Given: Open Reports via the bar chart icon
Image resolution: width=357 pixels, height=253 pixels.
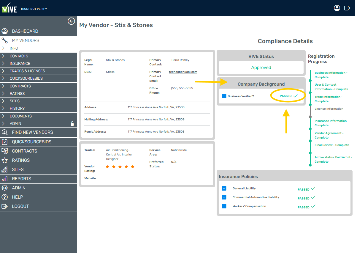Looking at the screenshot, I should [x=5, y=179].
